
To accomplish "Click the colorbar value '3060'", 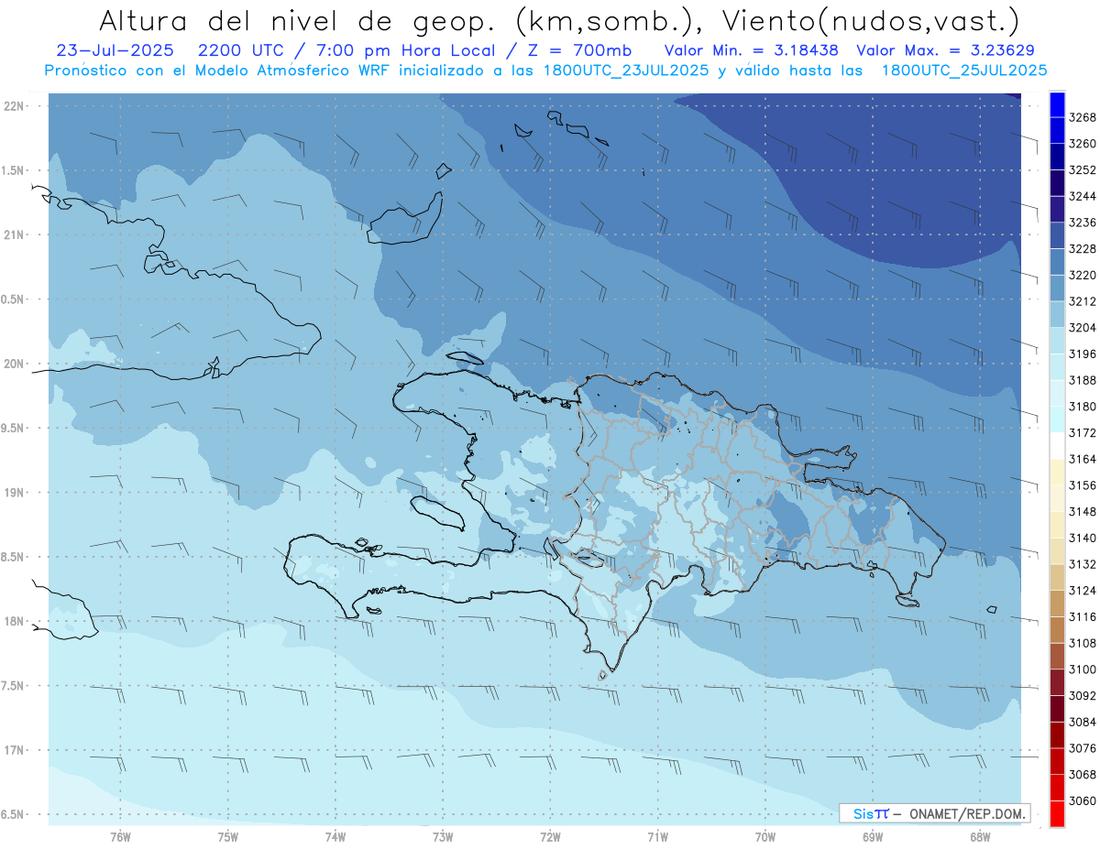I will 1083,800.
